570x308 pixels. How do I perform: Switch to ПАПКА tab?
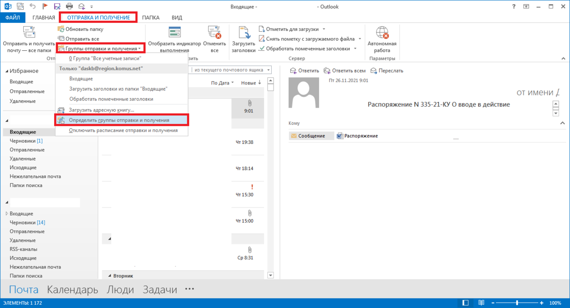tap(151, 18)
